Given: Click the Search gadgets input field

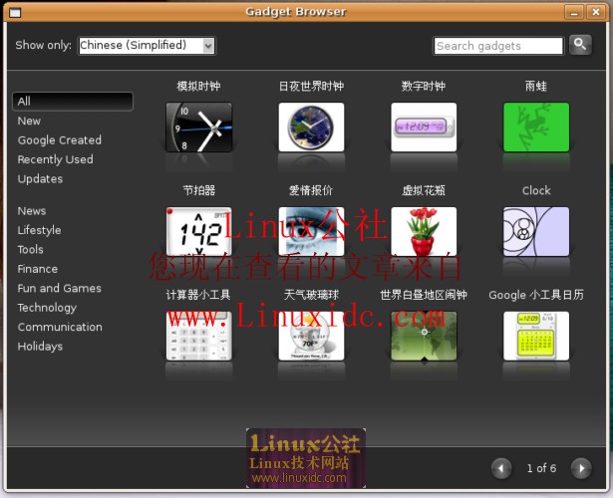Looking at the screenshot, I should click(x=498, y=46).
